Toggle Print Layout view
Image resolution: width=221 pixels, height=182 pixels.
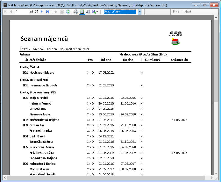click(x=82, y=12)
